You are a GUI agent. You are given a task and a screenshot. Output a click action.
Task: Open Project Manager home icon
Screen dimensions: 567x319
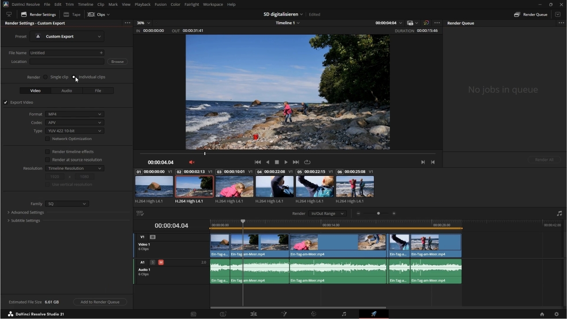pyautogui.click(x=542, y=314)
